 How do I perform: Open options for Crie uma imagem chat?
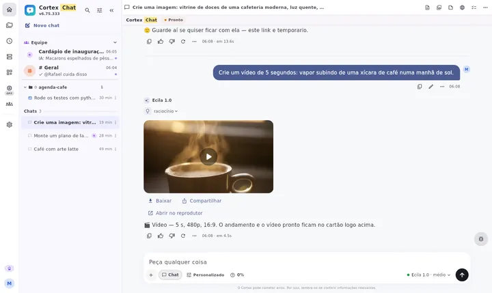[115, 122]
